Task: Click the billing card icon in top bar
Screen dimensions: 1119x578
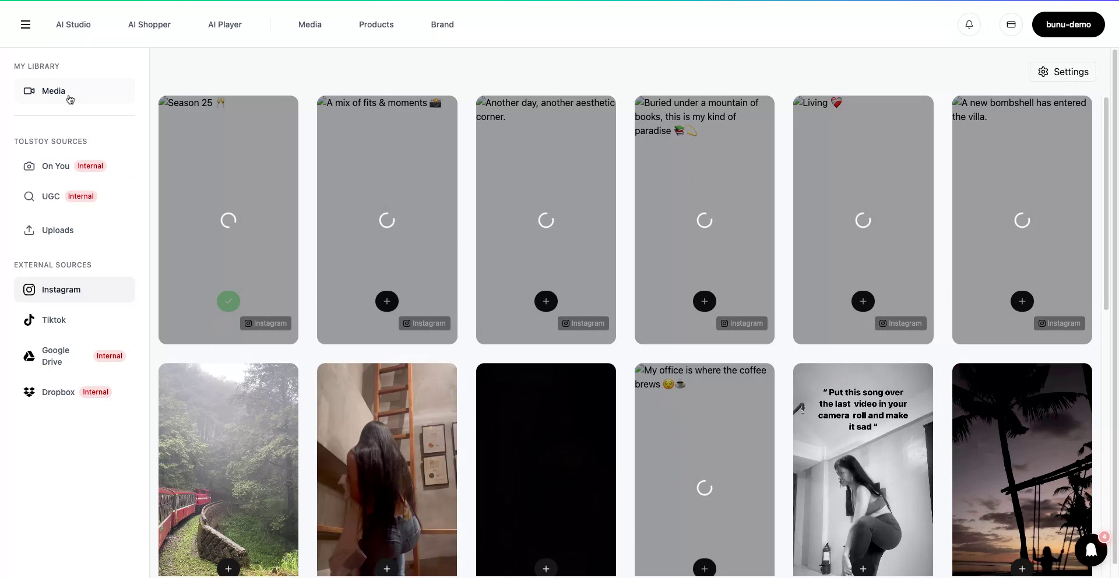Action: [x=1011, y=24]
